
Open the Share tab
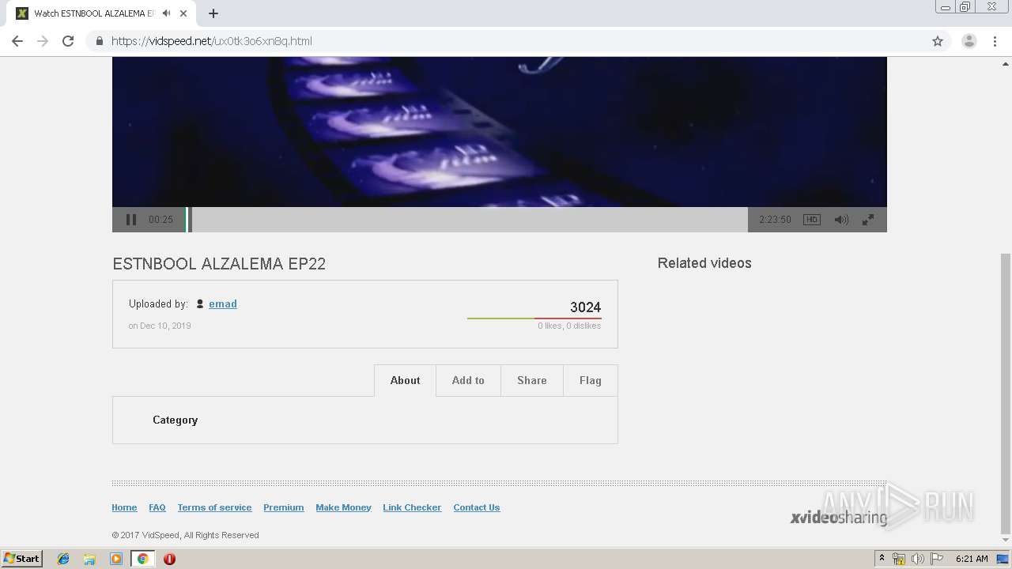[x=532, y=380]
